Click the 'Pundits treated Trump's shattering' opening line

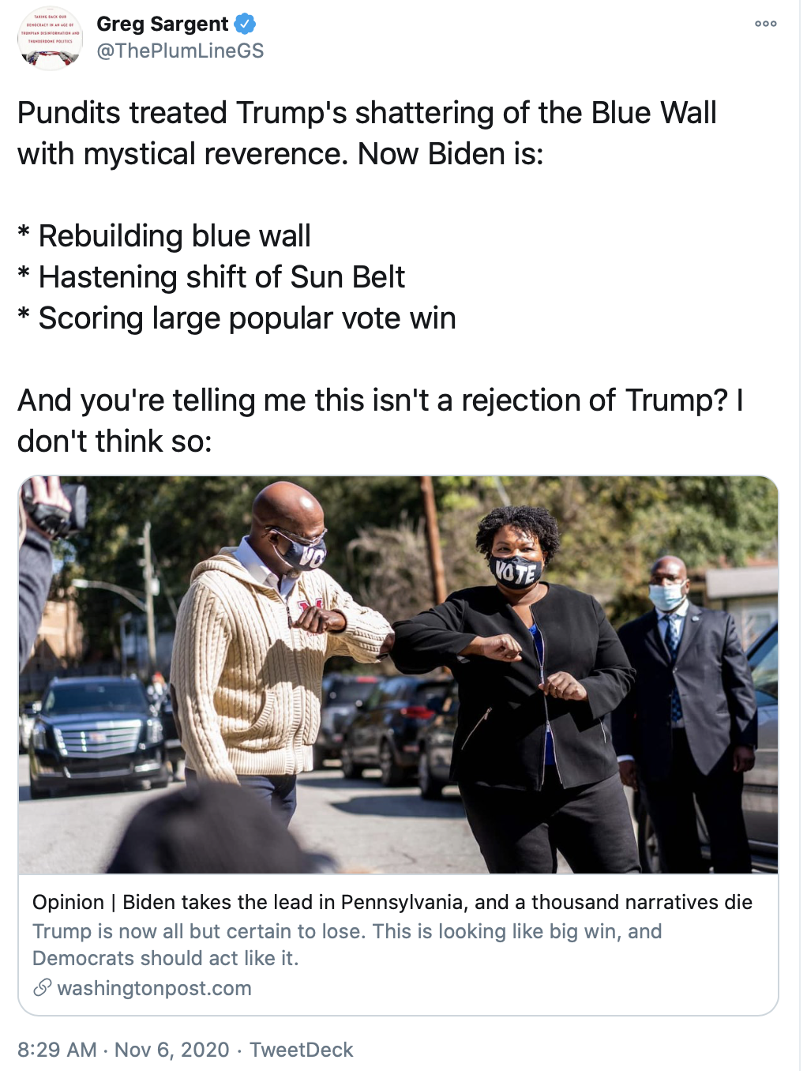coord(366,113)
